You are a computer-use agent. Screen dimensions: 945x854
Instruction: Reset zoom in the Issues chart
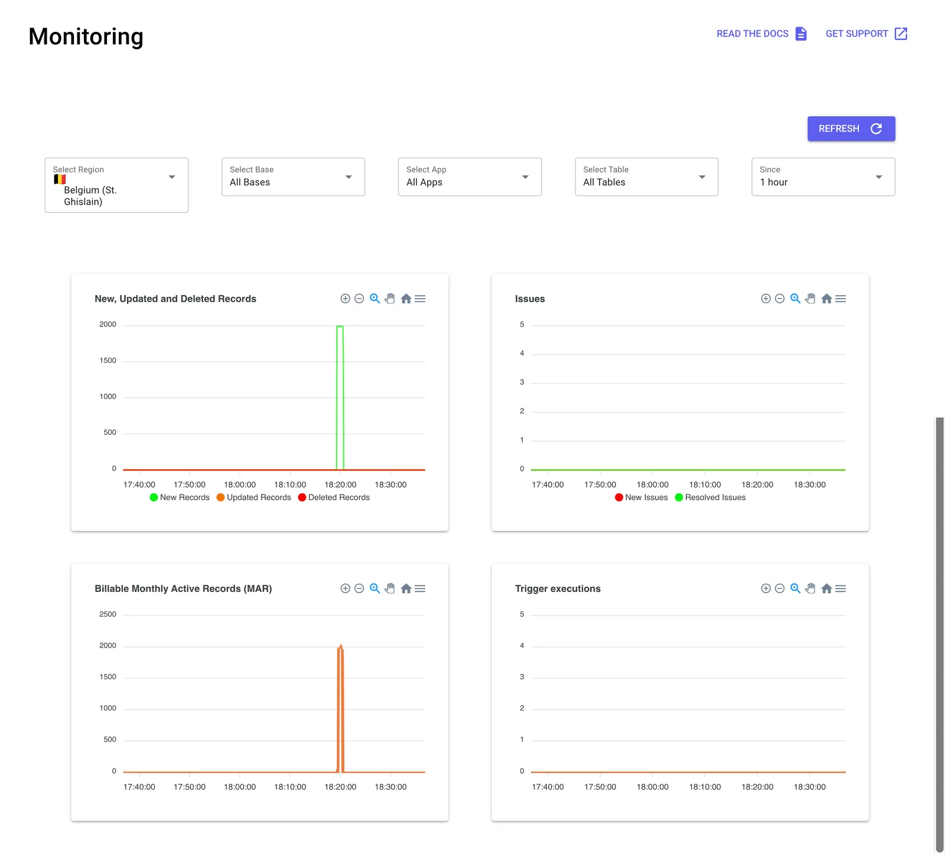(826, 299)
